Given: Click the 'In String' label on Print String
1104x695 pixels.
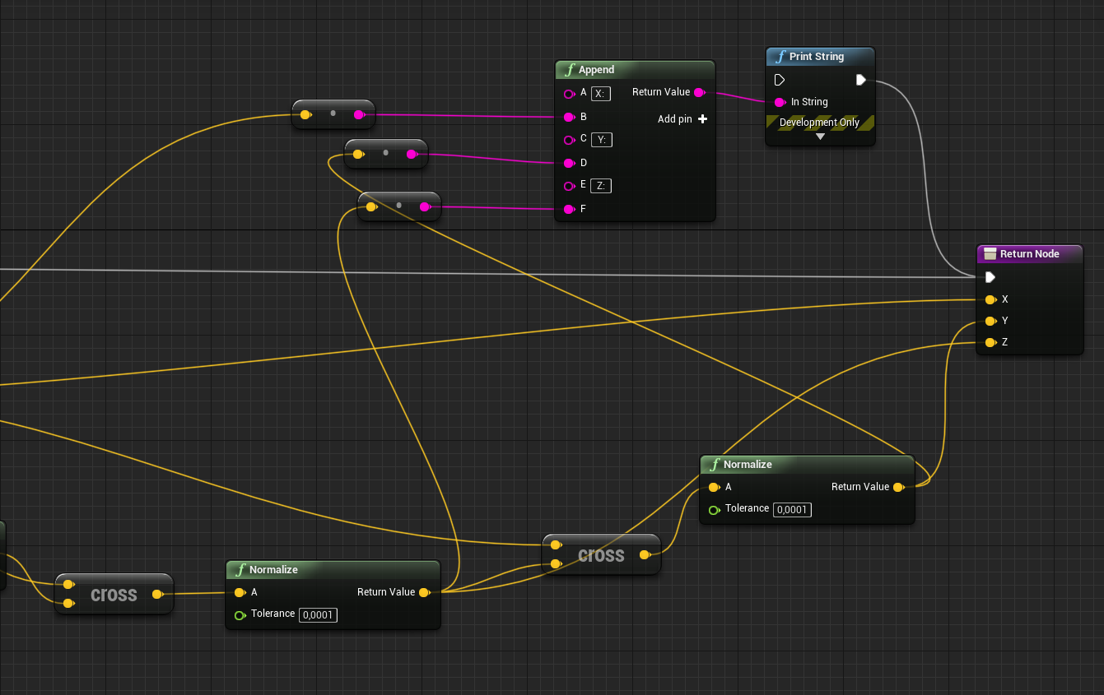Looking at the screenshot, I should (809, 102).
